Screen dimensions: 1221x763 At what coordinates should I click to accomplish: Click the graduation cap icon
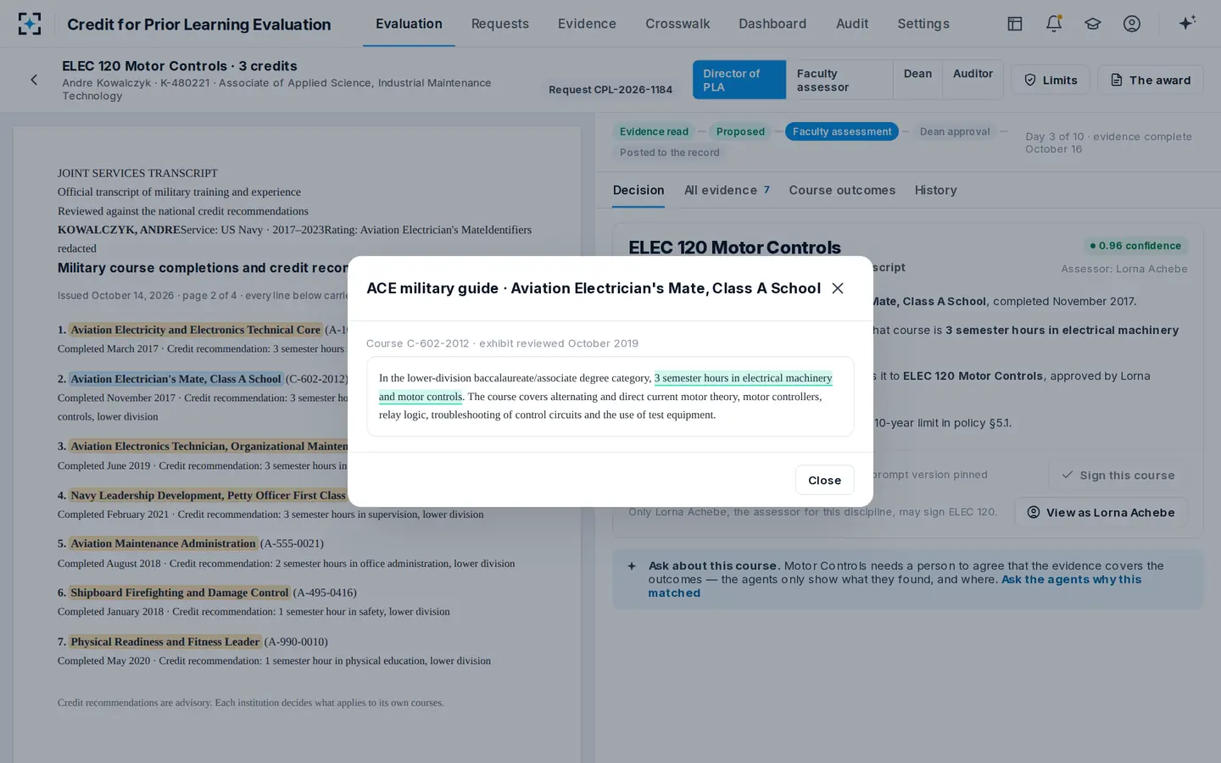coord(1093,24)
